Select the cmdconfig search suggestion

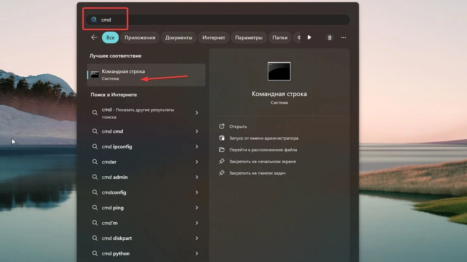(146, 192)
